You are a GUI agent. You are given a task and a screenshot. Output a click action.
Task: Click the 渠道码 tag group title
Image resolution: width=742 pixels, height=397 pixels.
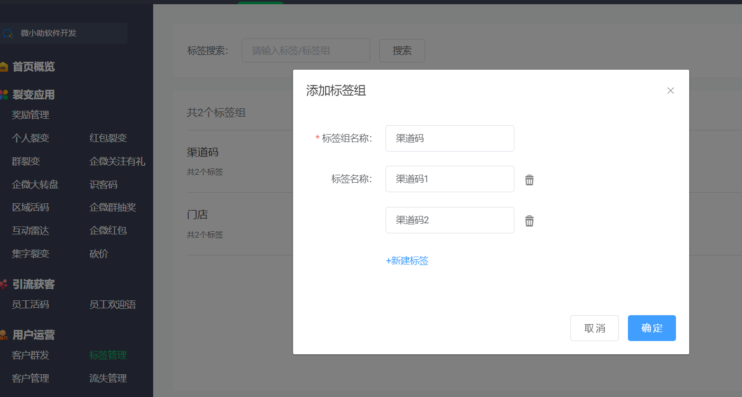click(x=203, y=153)
